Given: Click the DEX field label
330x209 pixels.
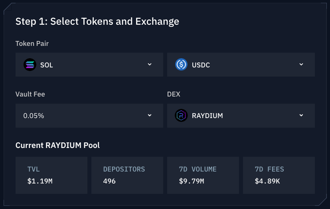Looking at the screenshot, I should (x=174, y=95).
